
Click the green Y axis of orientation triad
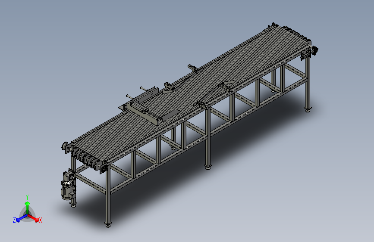click(28, 208)
